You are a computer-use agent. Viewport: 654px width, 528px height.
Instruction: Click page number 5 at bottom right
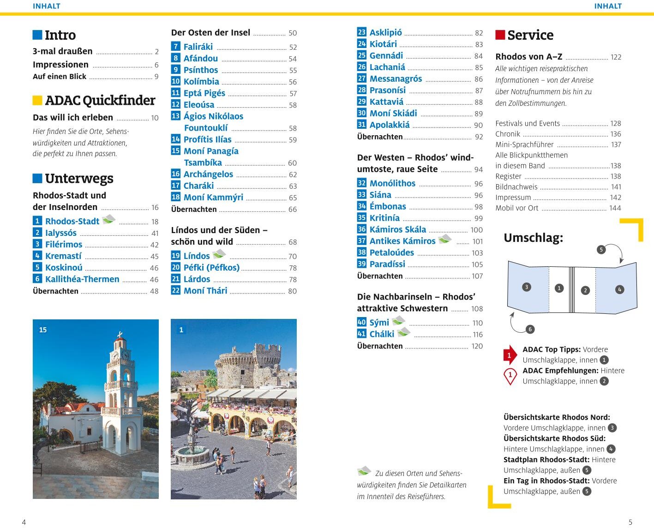click(630, 522)
